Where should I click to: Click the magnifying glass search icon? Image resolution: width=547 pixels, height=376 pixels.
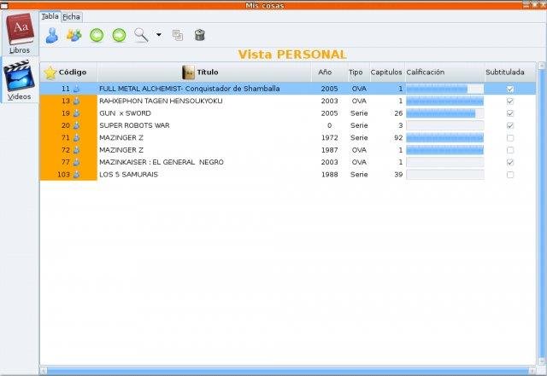click(x=141, y=35)
